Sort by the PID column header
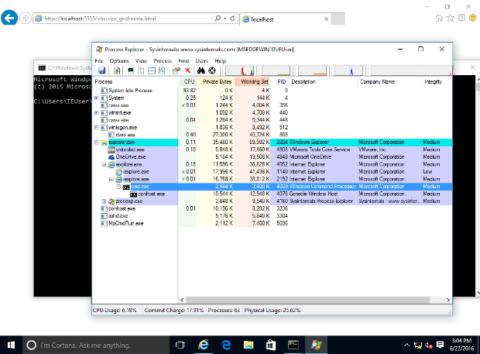The height and width of the screenshot is (354, 480). coord(280,82)
